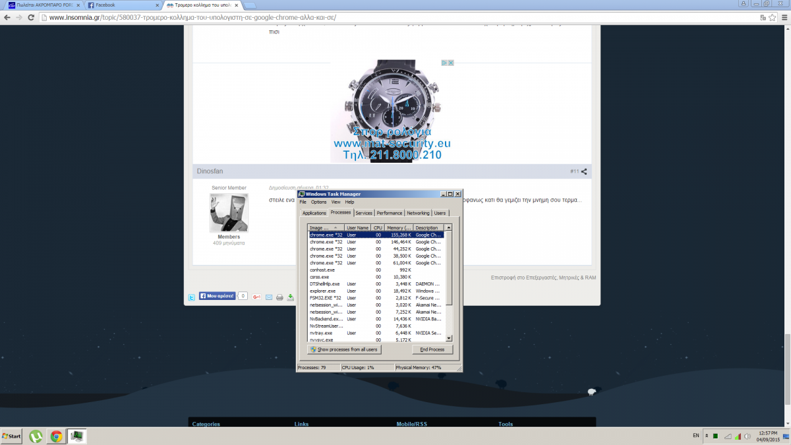Click the Chrome forward arrow
The width and height of the screenshot is (791, 445).
pos(18,17)
